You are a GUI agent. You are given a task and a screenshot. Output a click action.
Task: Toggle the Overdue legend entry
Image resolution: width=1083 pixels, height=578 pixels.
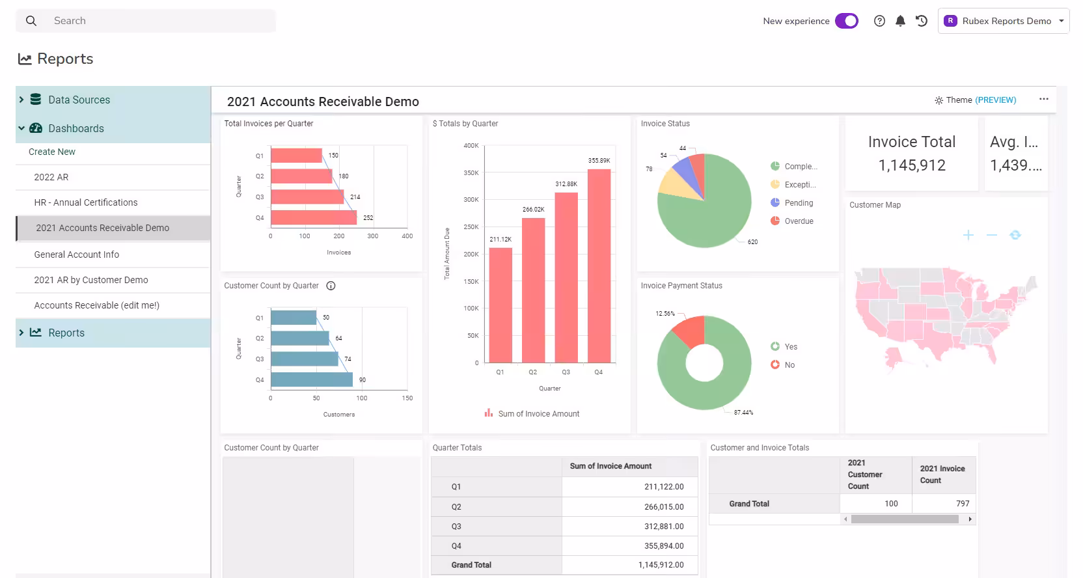pyautogui.click(x=792, y=221)
